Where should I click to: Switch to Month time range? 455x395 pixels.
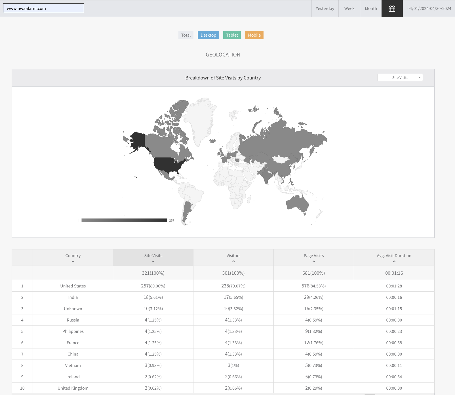371,9
